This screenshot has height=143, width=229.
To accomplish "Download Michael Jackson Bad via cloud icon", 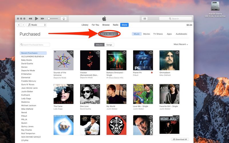I will point(177,117).
